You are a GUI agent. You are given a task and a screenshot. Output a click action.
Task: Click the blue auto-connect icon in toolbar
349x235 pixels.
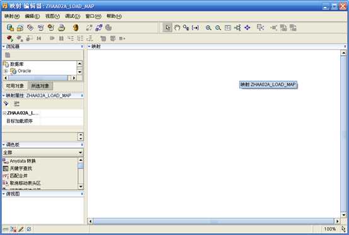99,28
